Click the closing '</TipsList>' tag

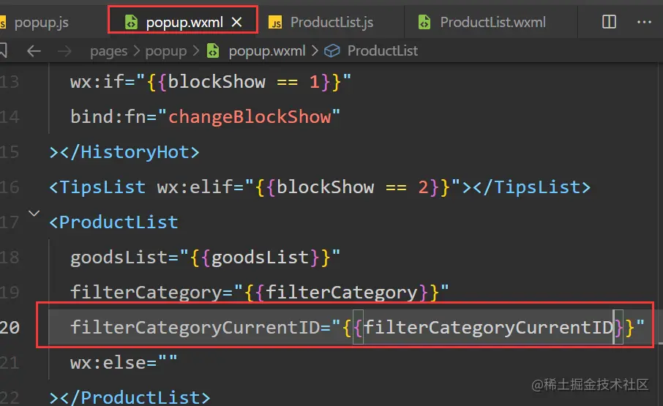tap(532, 187)
